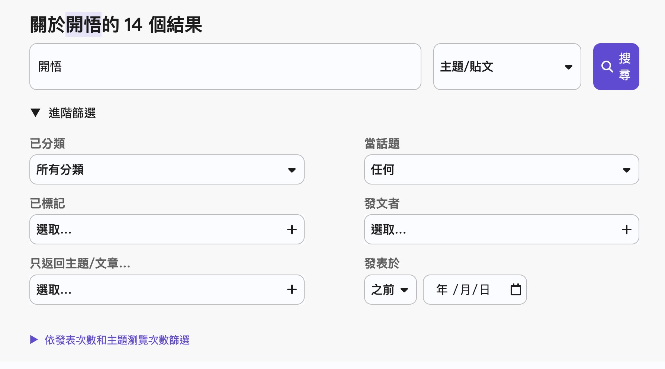Click plus icon in 已標記 field
Screen dimensions: 665x369
pos(292,230)
